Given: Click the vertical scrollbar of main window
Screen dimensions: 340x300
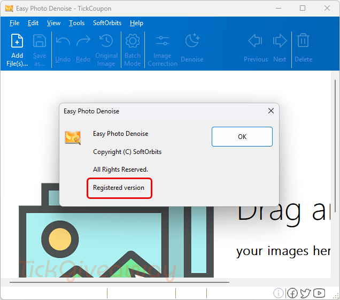Looking at the screenshot, I should (x=335, y=146).
